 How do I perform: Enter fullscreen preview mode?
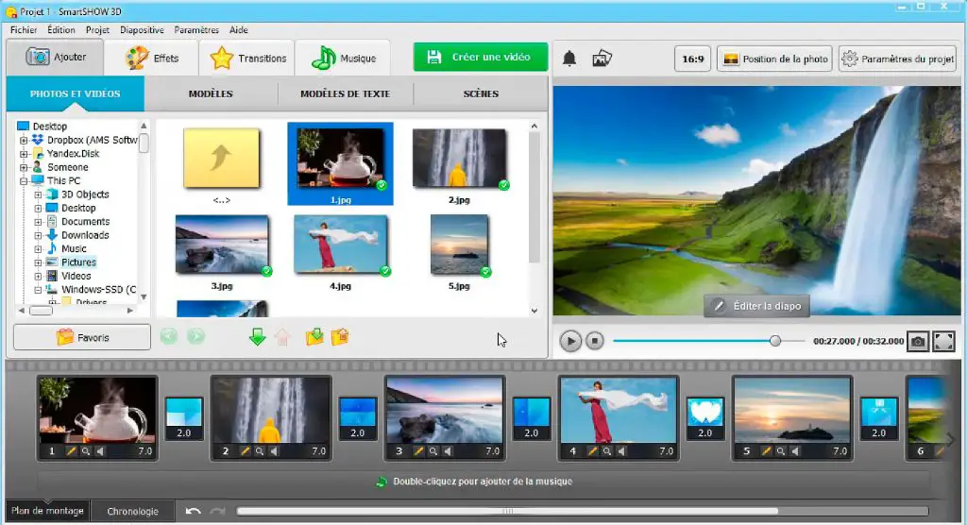coord(943,341)
